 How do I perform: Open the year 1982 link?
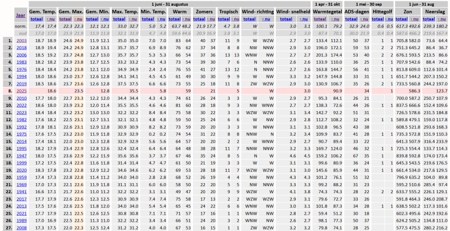coord(22,120)
